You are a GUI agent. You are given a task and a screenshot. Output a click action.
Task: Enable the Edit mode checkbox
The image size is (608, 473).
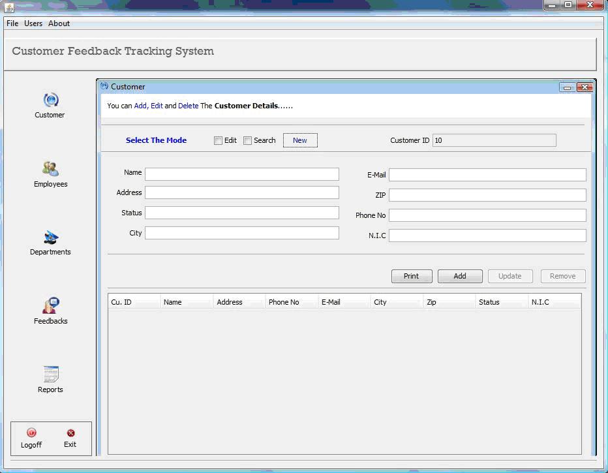[x=219, y=141]
